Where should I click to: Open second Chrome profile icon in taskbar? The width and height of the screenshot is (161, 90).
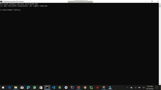pyautogui.click(x=104, y=87)
